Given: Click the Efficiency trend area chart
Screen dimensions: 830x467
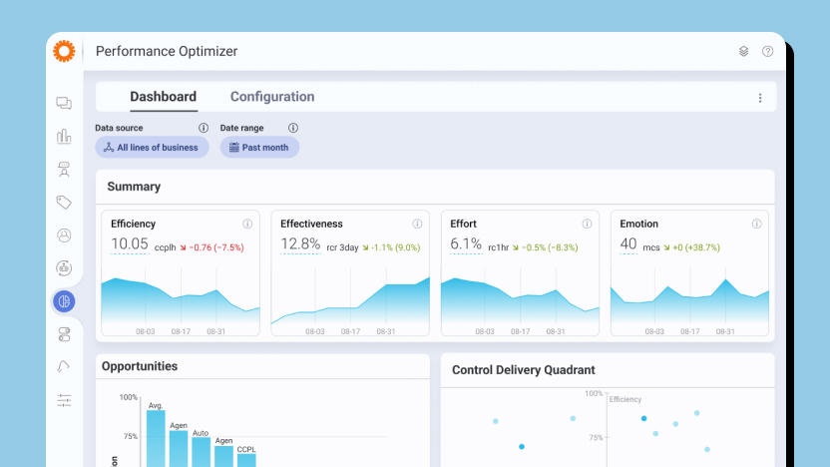Looking at the screenshot, I should [x=181, y=299].
